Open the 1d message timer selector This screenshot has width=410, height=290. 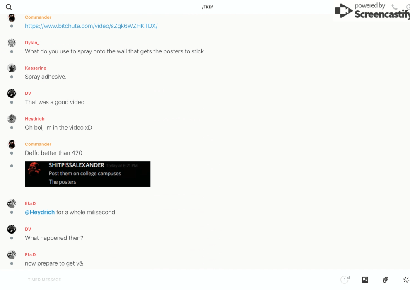coord(345,280)
